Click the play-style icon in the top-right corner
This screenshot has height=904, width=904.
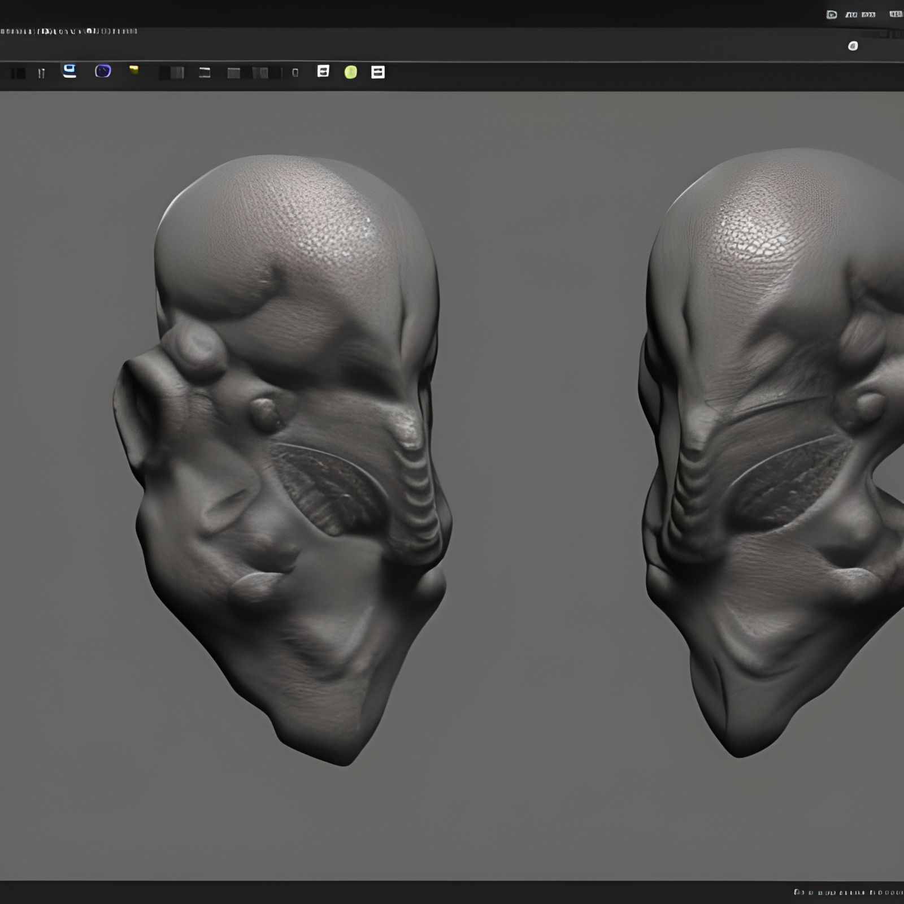tap(832, 15)
